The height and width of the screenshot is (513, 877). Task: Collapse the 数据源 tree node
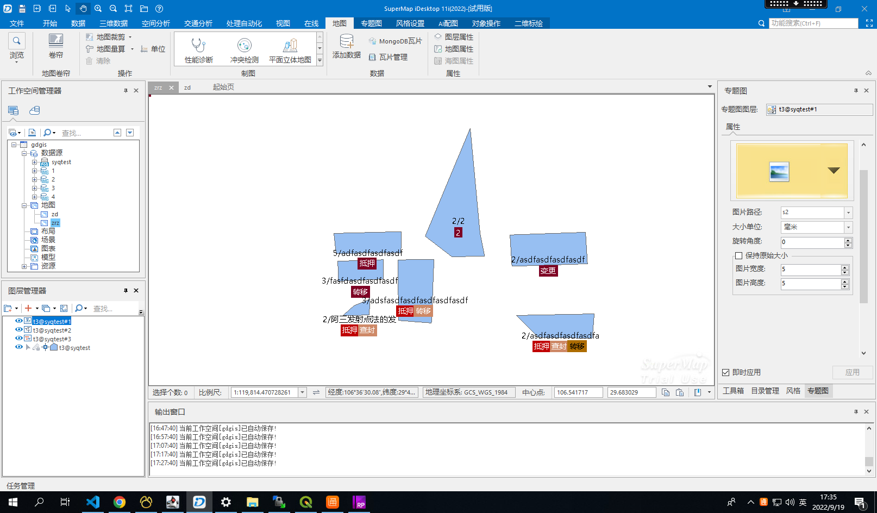(24, 153)
